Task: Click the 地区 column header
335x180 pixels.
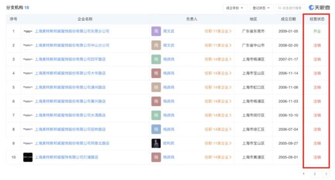Action: point(253,19)
